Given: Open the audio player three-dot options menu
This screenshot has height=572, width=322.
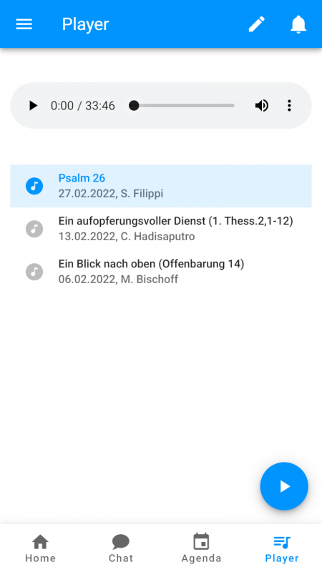Looking at the screenshot, I should tap(289, 106).
